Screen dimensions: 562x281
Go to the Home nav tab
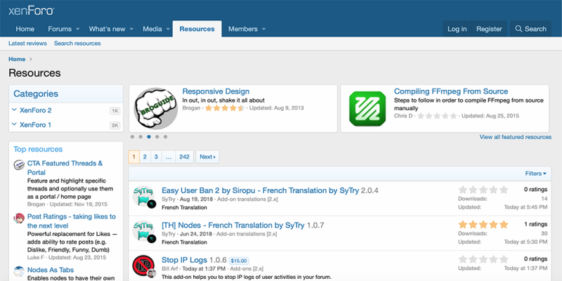[25, 29]
